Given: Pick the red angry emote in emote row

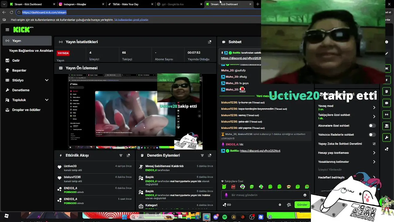Looking at the screenshot, I should [x=233, y=187].
